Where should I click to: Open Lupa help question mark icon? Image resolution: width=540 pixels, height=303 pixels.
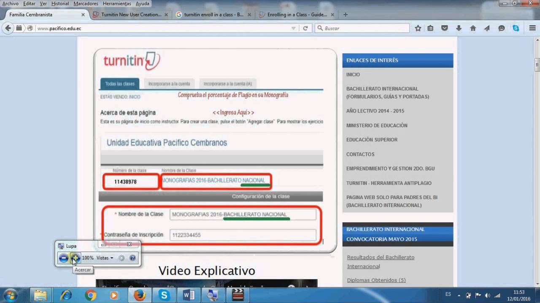[x=132, y=258]
